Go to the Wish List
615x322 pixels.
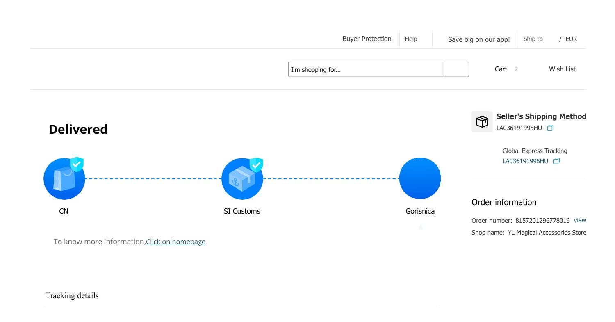562,69
